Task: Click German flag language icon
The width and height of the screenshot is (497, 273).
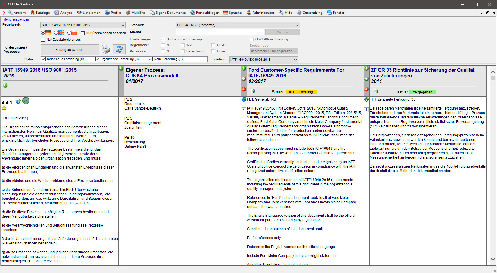Action: [x=48, y=33]
